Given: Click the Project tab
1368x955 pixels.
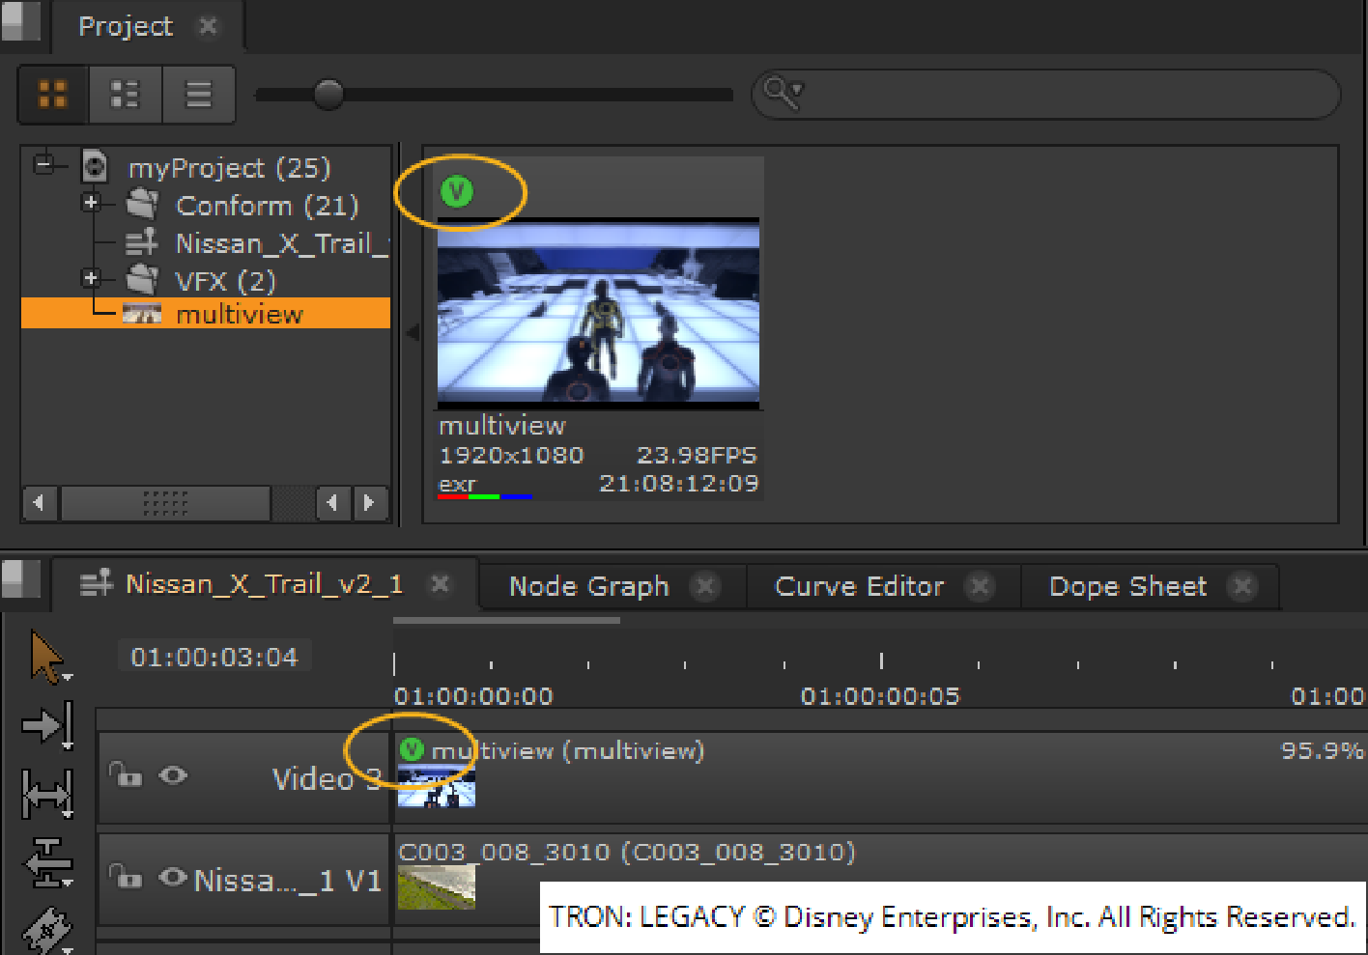Looking at the screenshot, I should (126, 26).
